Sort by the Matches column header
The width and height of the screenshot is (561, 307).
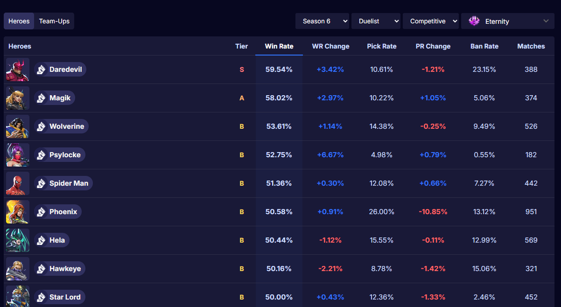pyautogui.click(x=531, y=46)
